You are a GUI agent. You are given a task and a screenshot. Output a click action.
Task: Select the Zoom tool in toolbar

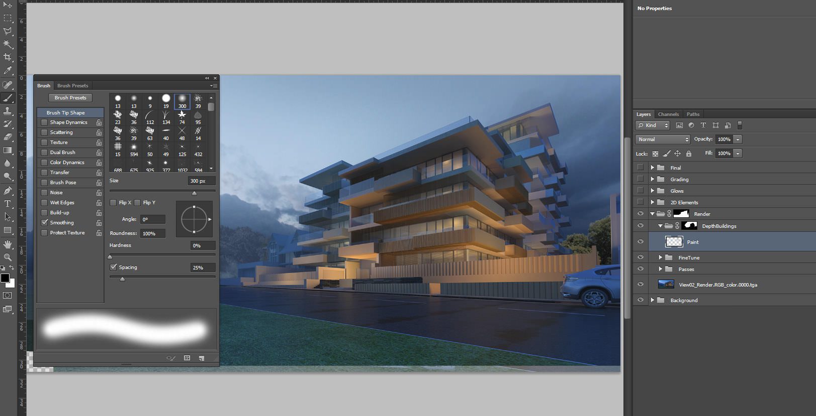[8, 257]
